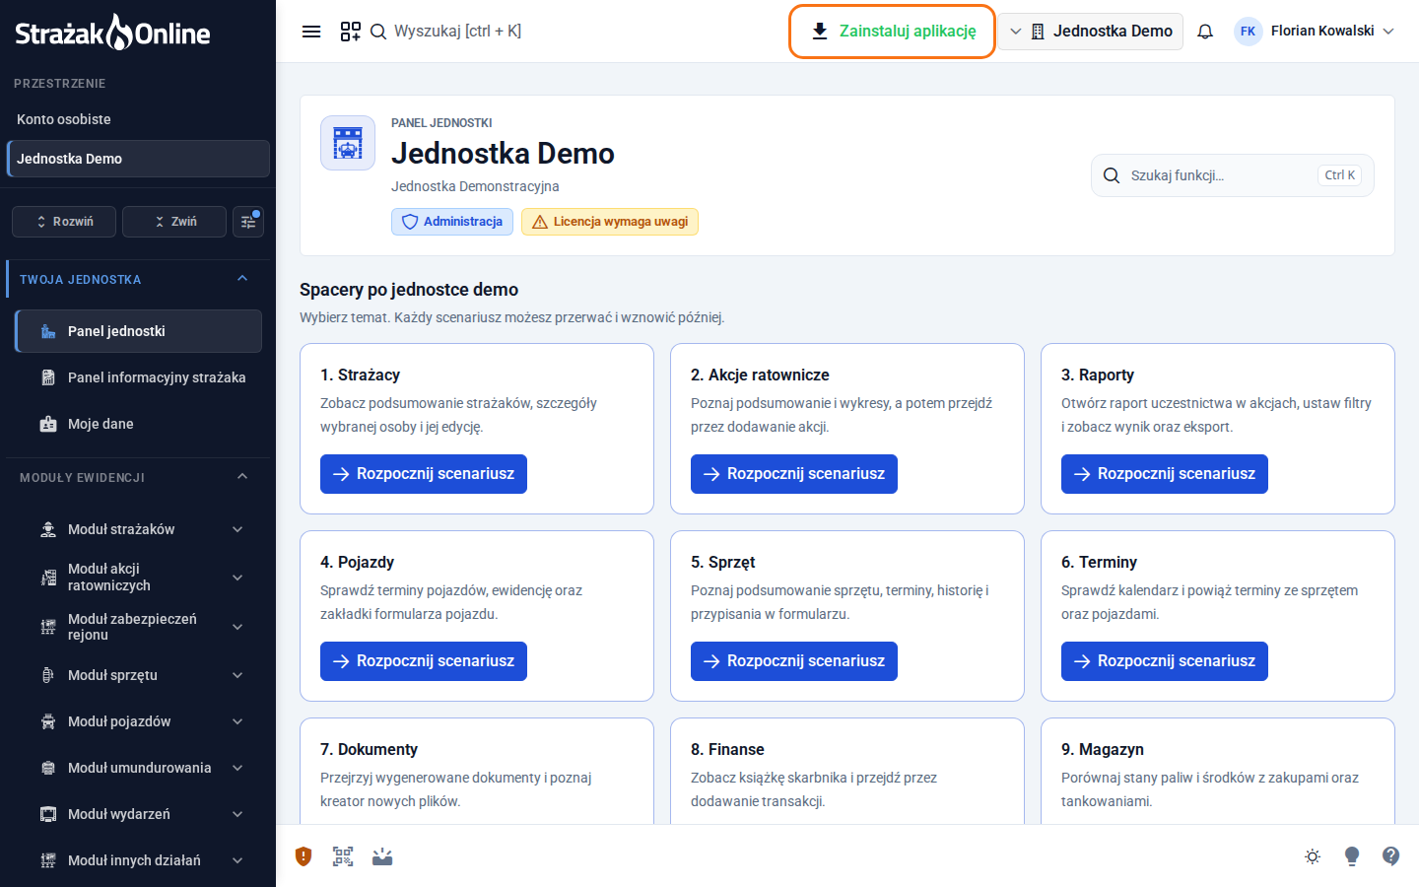The height and width of the screenshot is (887, 1419).
Task: Start the Sprzęt scenario
Action: (794, 661)
